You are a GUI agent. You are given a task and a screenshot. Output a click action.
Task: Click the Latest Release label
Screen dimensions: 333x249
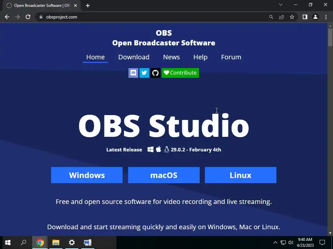pyautogui.click(x=124, y=150)
